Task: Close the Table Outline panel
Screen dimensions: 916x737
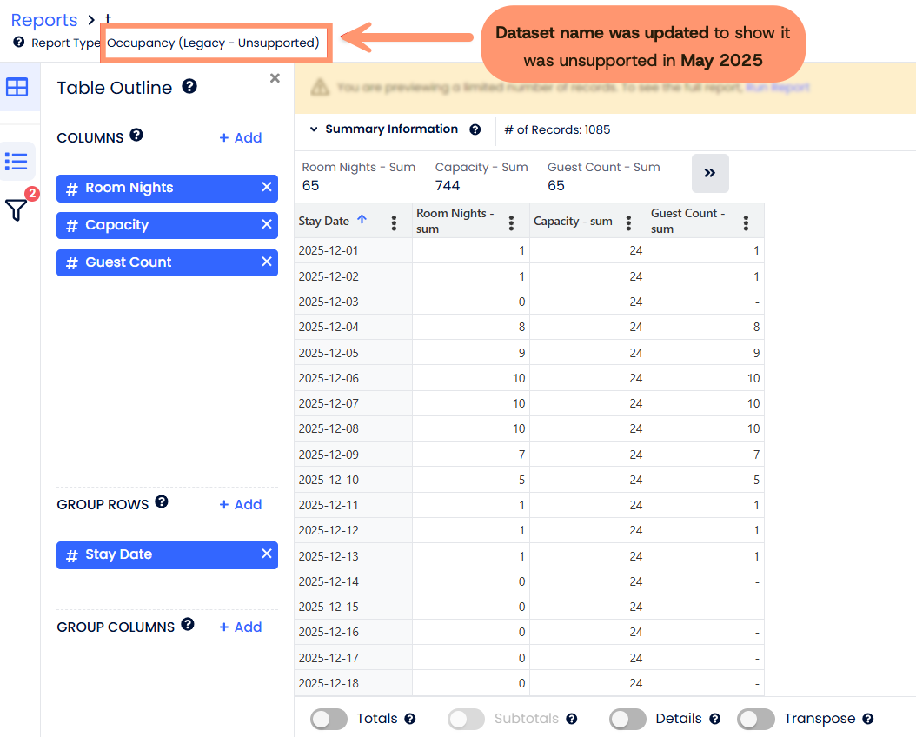Action: (x=275, y=78)
